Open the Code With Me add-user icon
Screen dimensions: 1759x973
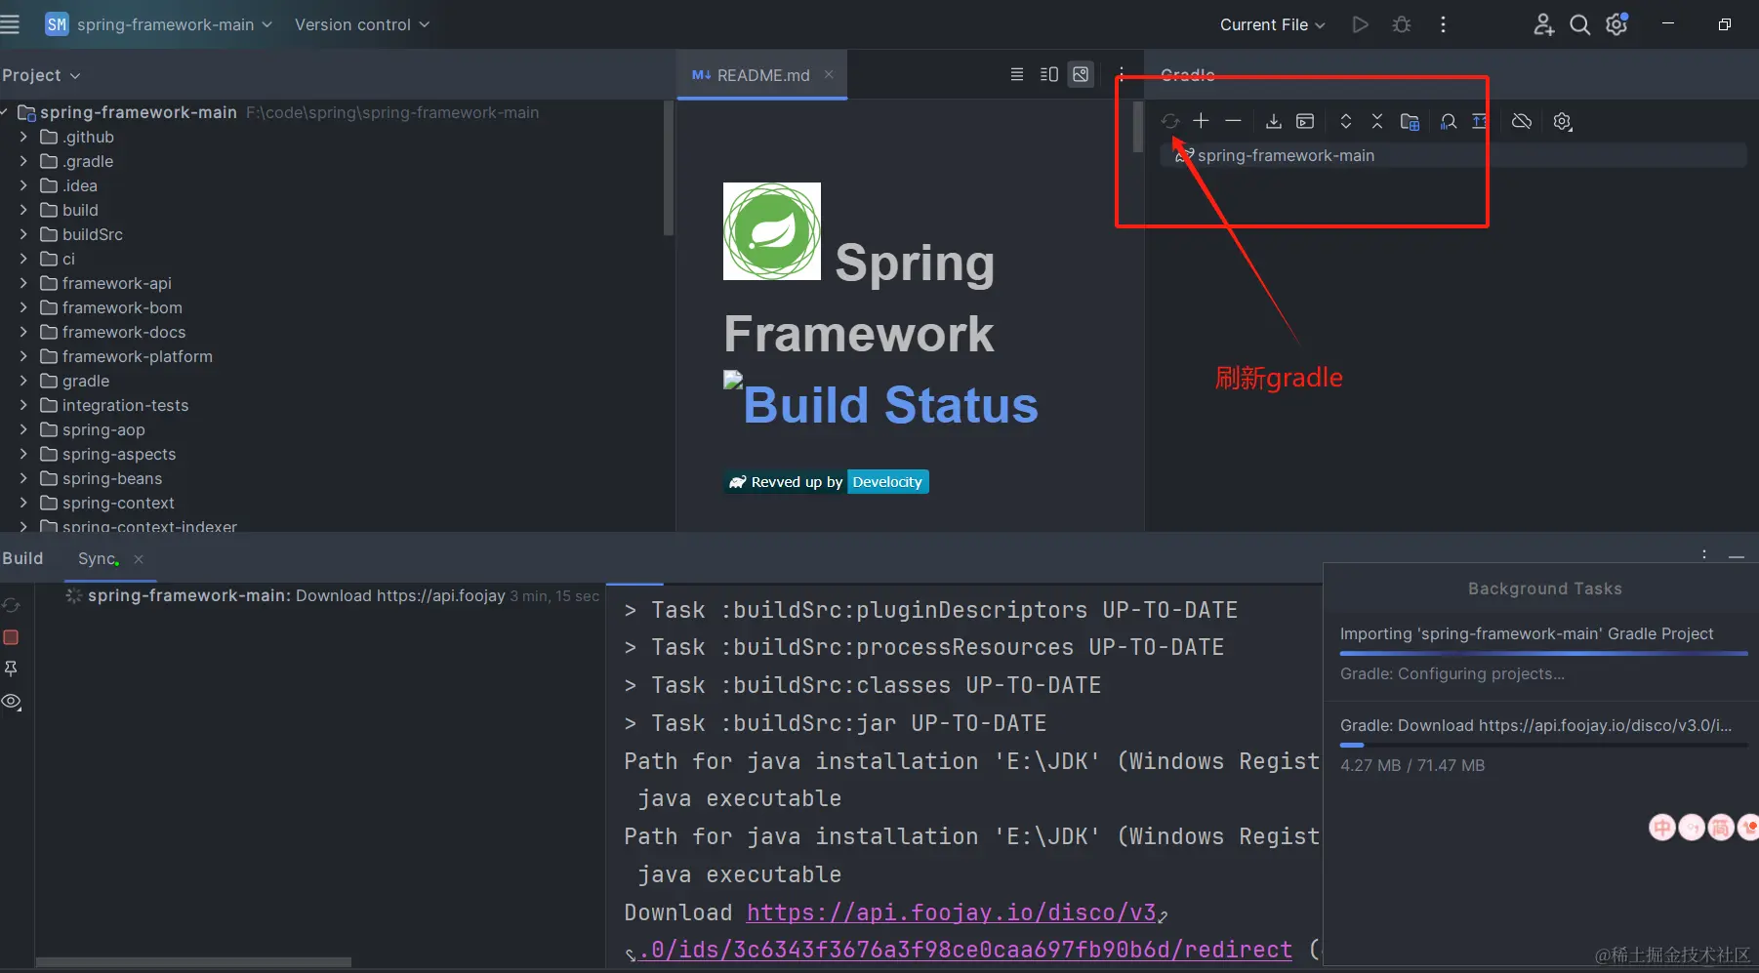[1543, 24]
